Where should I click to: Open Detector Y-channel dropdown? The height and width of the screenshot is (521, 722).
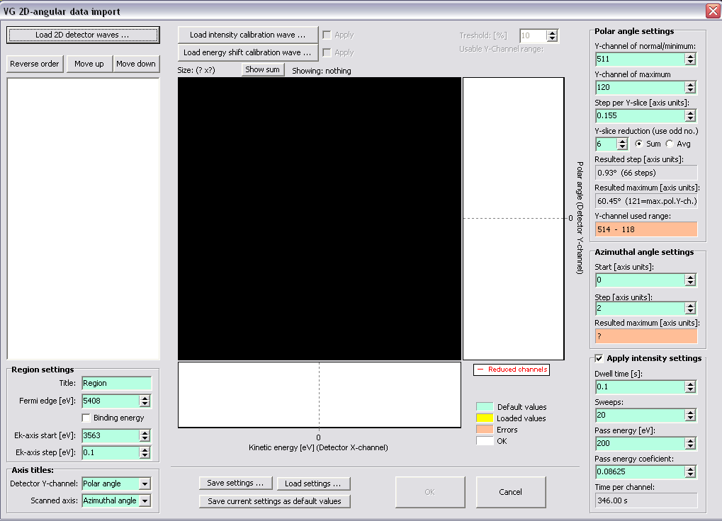(x=145, y=483)
